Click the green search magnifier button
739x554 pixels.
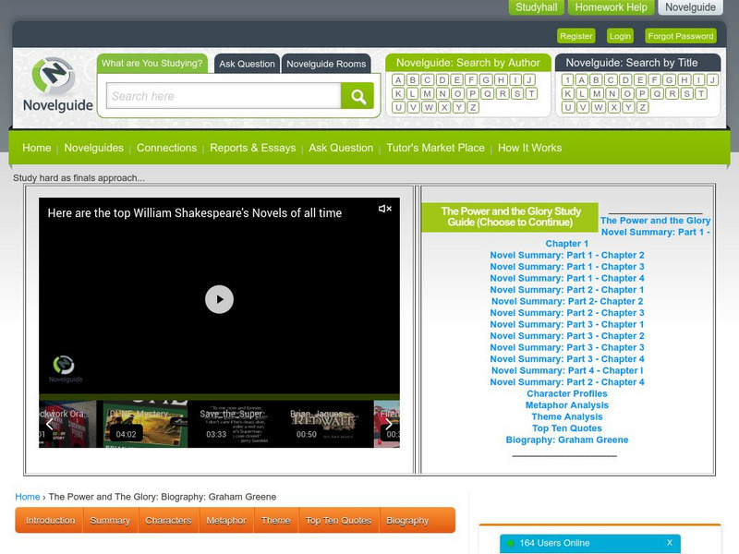[x=357, y=96]
